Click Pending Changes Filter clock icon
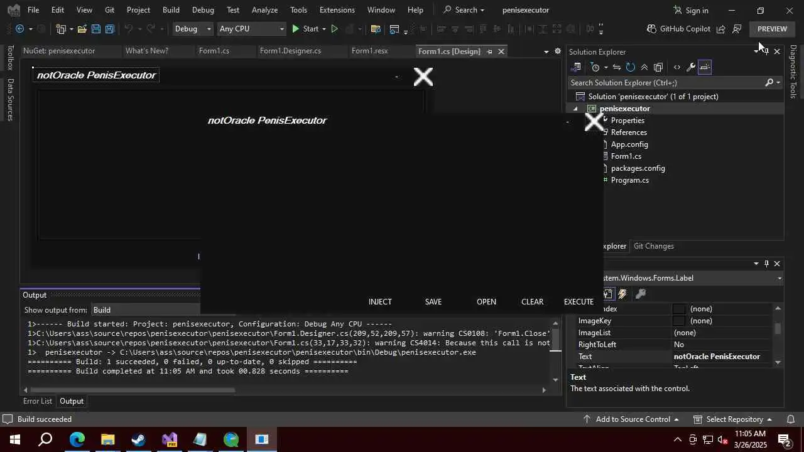 [595, 67]
